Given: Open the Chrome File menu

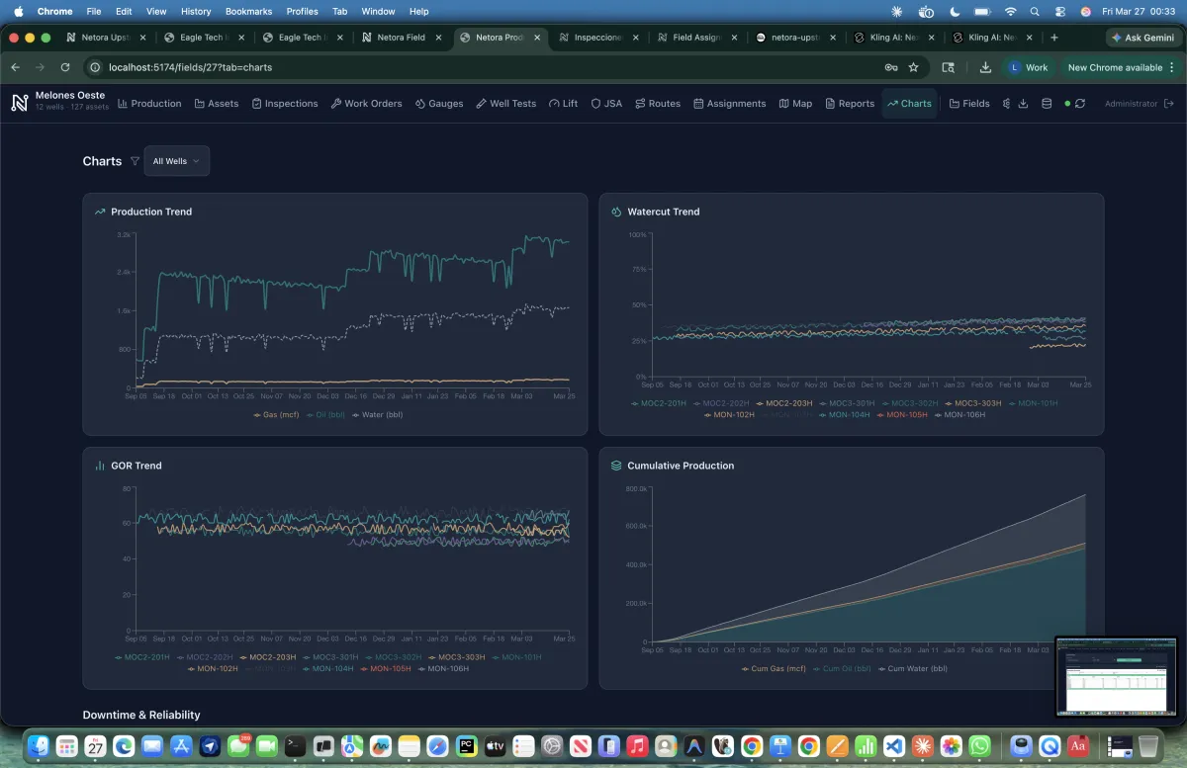Looking at the screenshot, I should pyautogui.click(x=94, y=11).
